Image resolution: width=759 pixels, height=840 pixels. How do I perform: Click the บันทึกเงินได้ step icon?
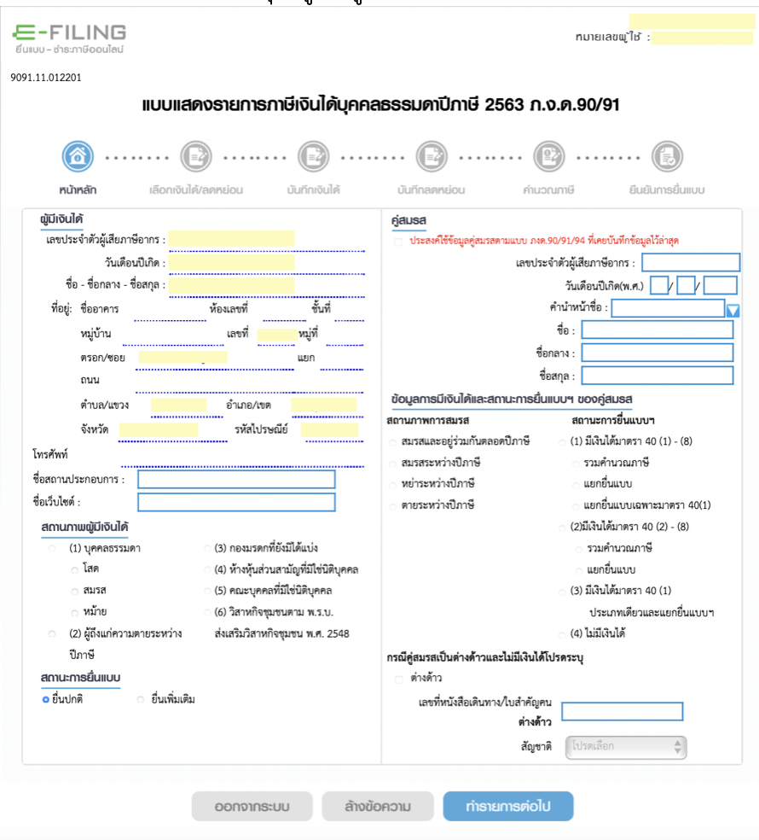(314, 156)
